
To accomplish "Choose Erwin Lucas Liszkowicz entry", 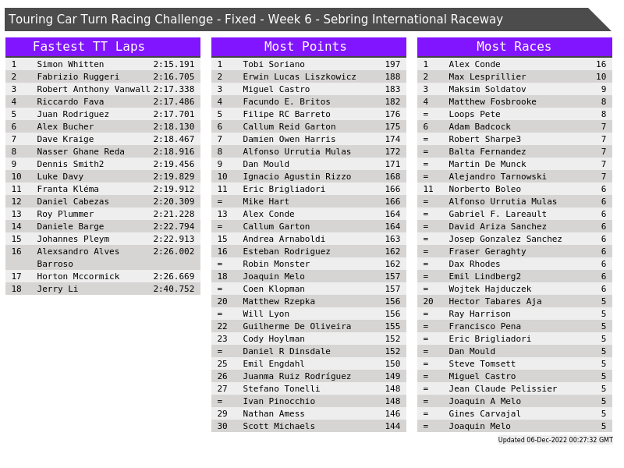I will [299, 76].
